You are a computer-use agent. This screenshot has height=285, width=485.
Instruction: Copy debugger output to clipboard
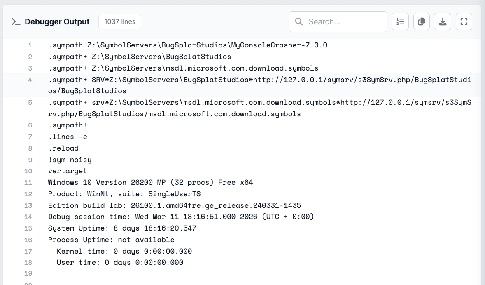pyautogui.click(x=421, y=22)
